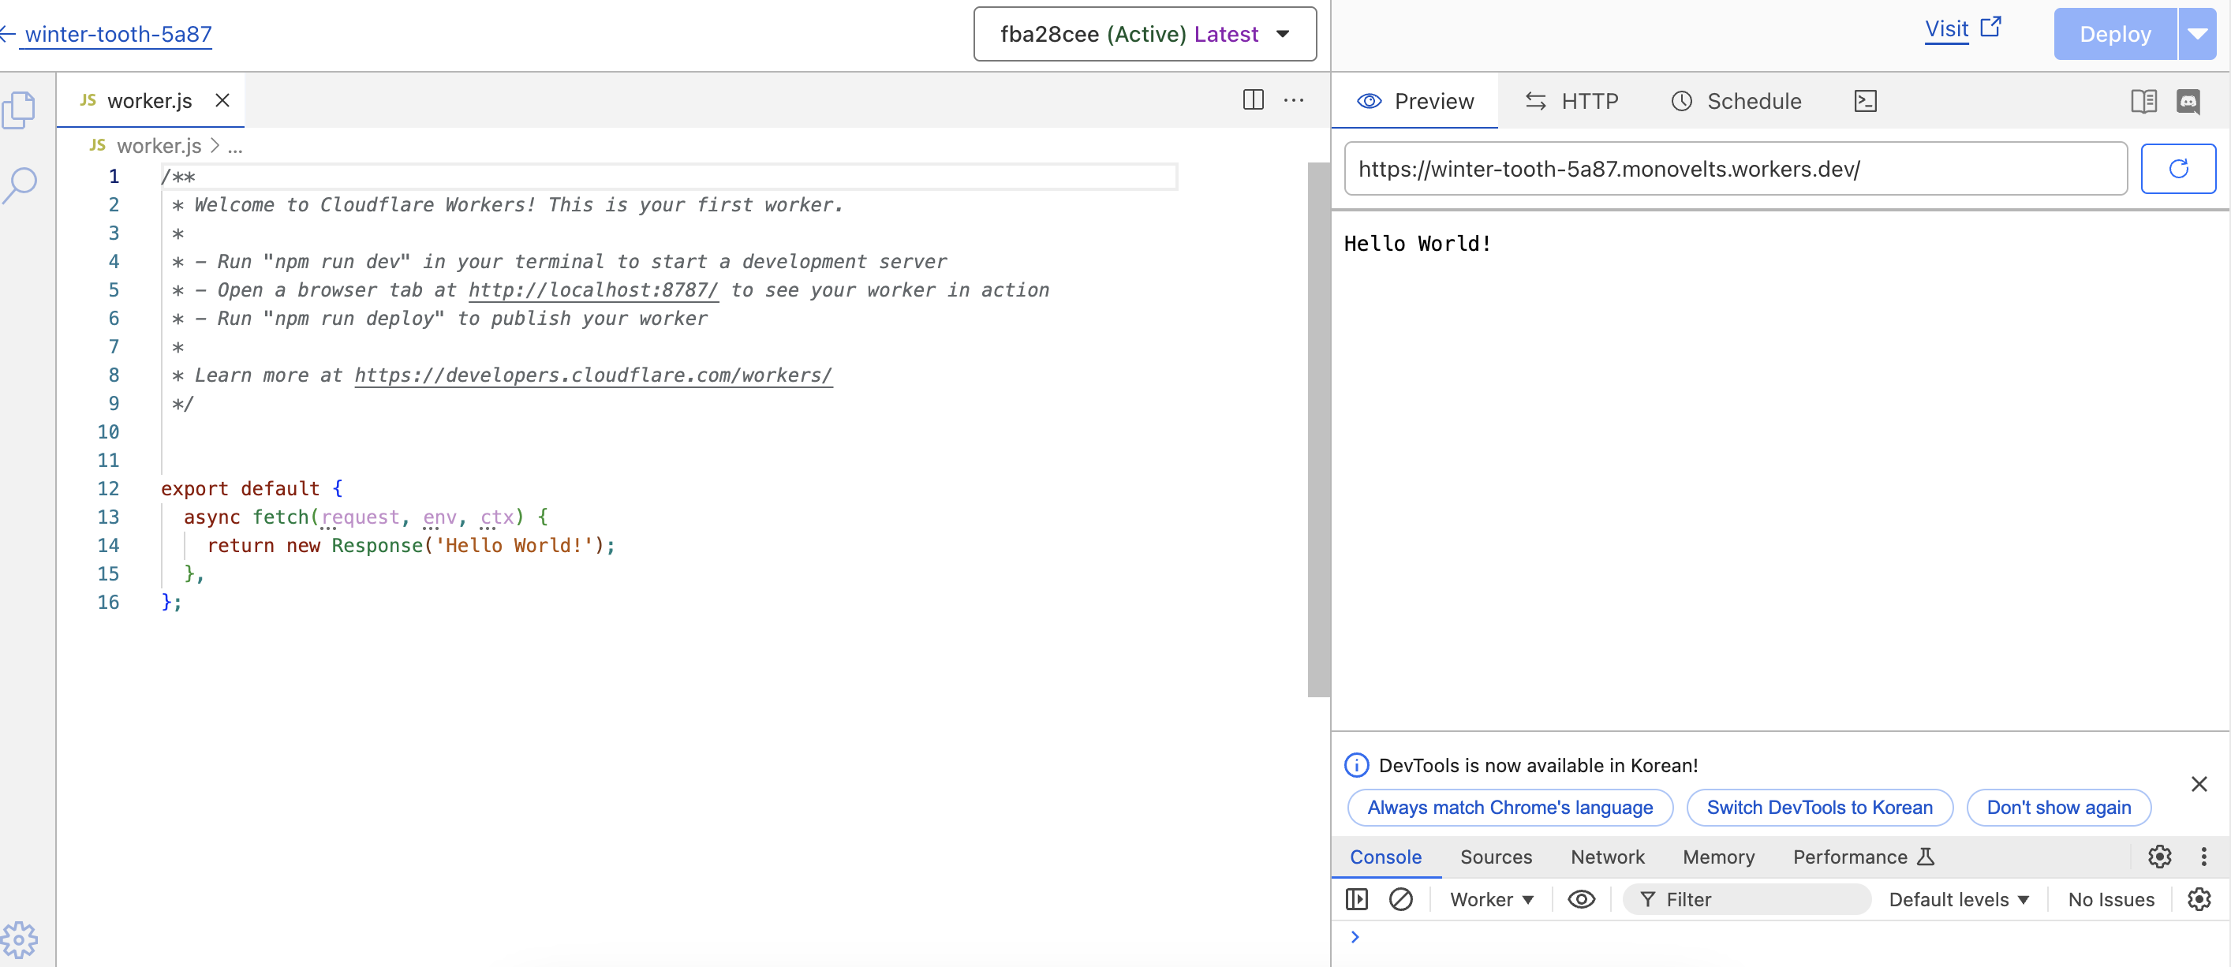Expand the Worker context dropdown
2231x967 pixels.
1491,899
